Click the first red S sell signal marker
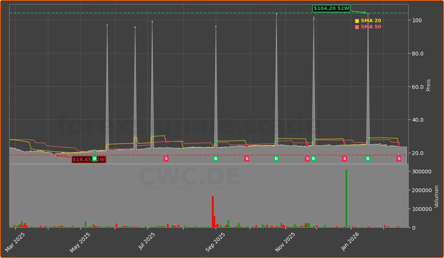Image resolution: width=444 pixels, height=258 pixels. tap(166, 158)
